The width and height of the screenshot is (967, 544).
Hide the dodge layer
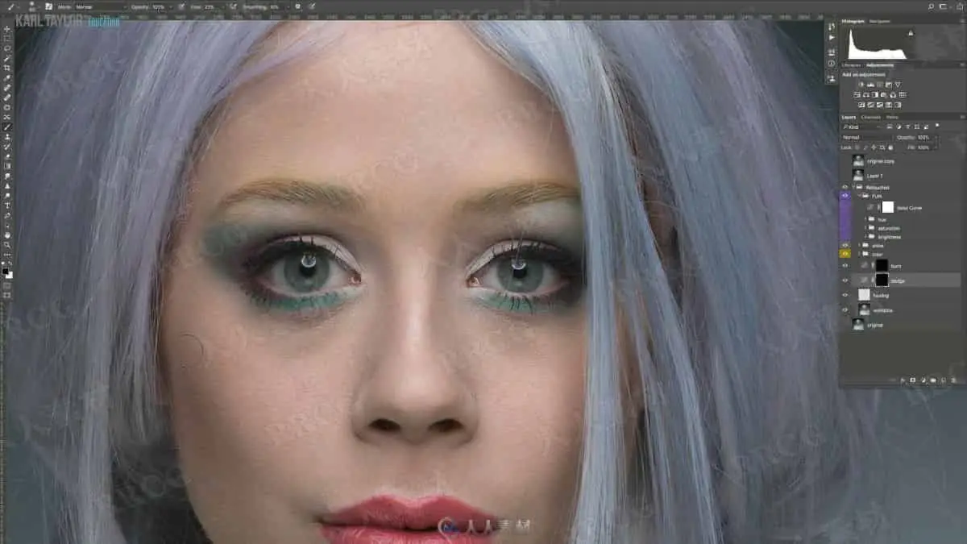click(845, 280)
